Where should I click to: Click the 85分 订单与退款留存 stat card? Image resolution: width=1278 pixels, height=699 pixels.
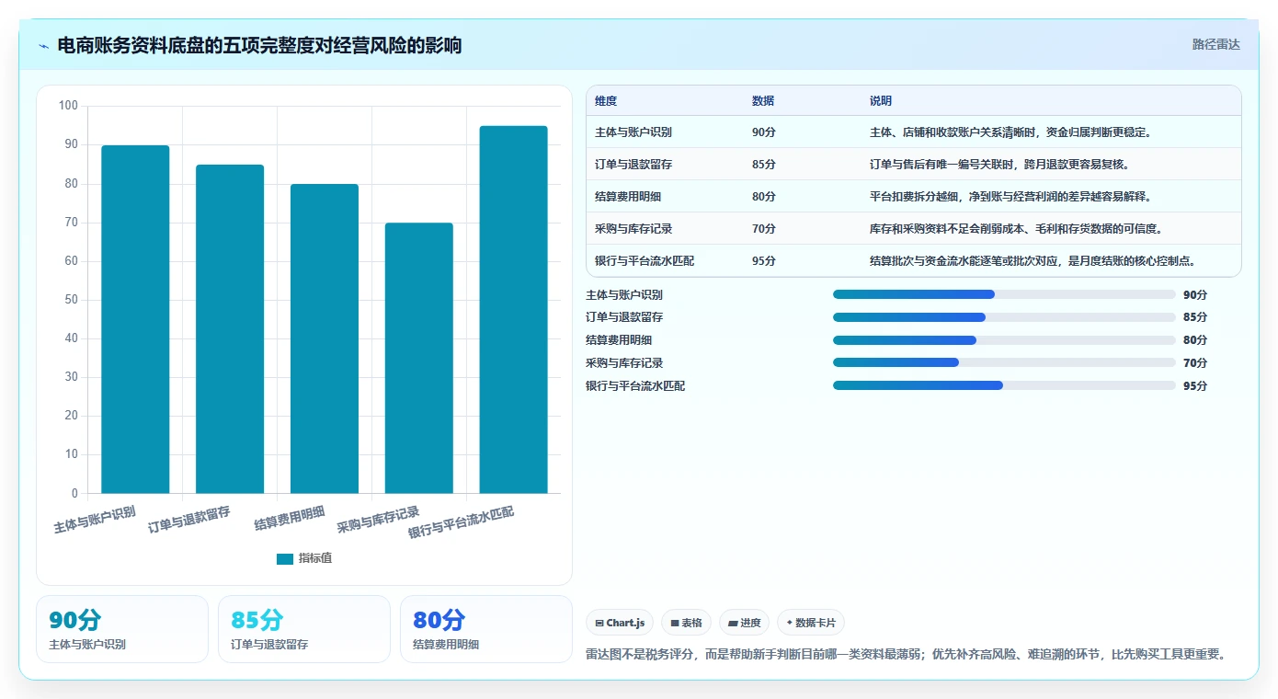click(304, 629)
